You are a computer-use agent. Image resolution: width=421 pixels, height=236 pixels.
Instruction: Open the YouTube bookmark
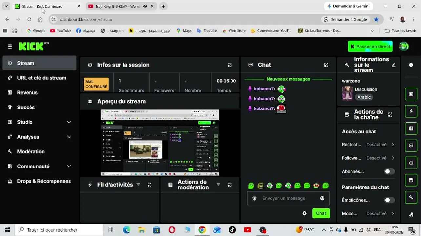(61, 31)
